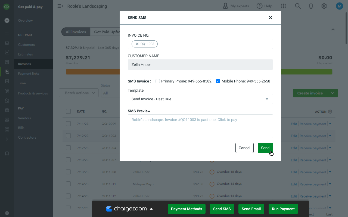Click the SMS Preview text area
The image size is (348, 217).
[200, 126]
